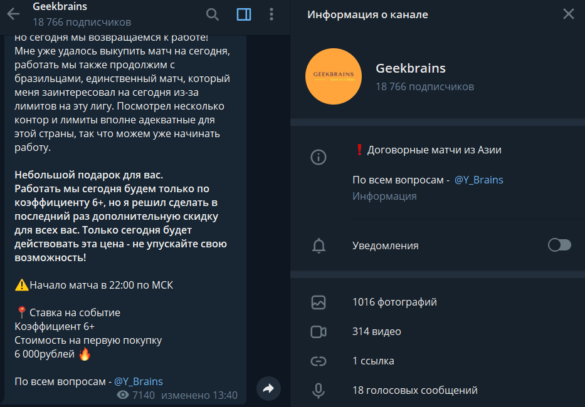Open the three-dot more options menu

click(271, 14)
